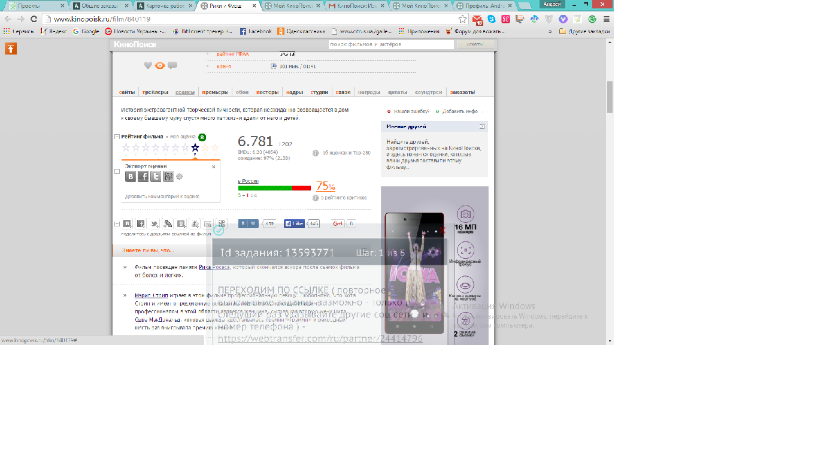Screen dimensions: 818x460
Task: Click the browser address bar
Action: (x=252, y=19)
